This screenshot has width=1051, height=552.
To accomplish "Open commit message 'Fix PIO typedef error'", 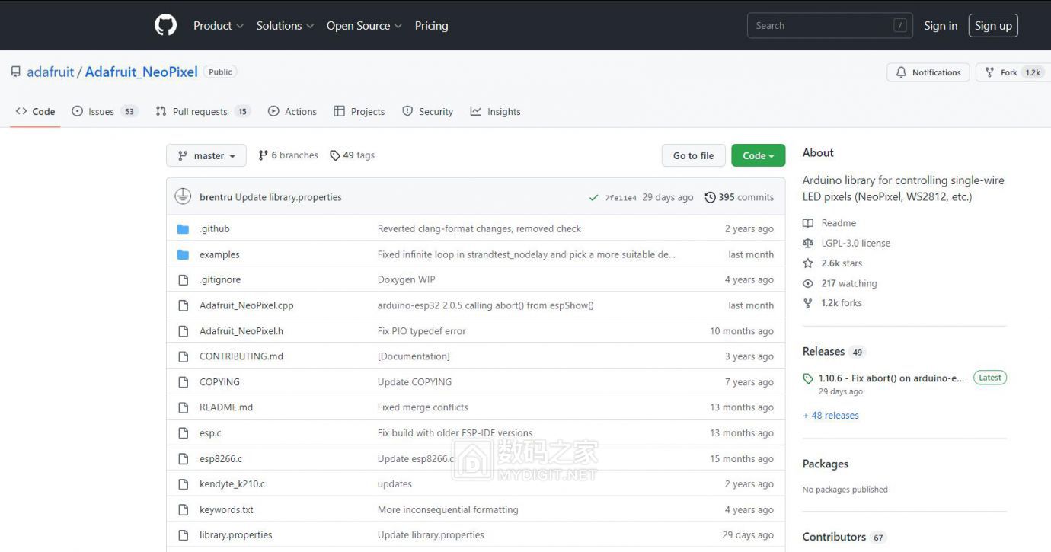I will click(x=421, y=331).
